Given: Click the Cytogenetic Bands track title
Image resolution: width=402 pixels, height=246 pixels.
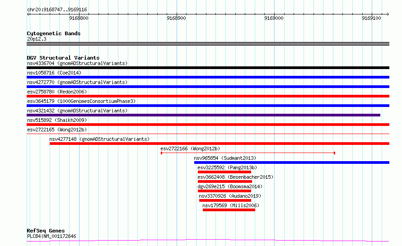Looking at the screenshot, I should (x=54, y=33).
